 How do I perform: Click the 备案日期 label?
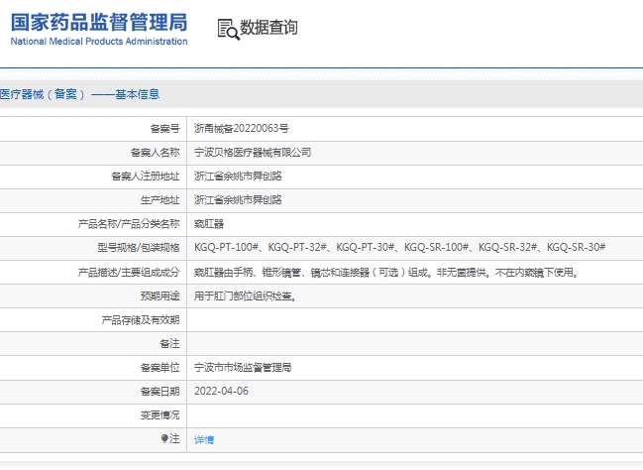click(160, 392)
